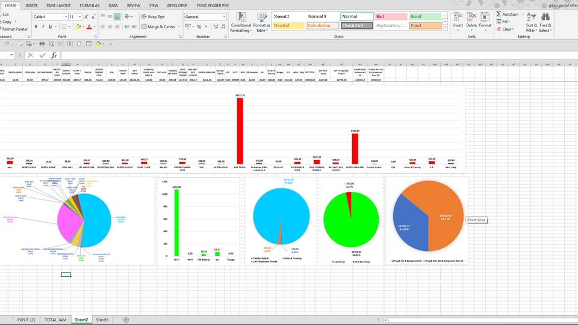
Task: Select the Format Painter tool
Action: pyautogui.click(x=14, y=29)
